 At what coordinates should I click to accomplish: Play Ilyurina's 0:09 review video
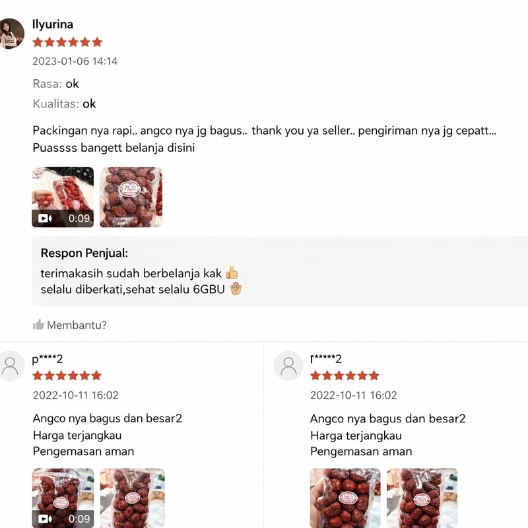[63, 197]
